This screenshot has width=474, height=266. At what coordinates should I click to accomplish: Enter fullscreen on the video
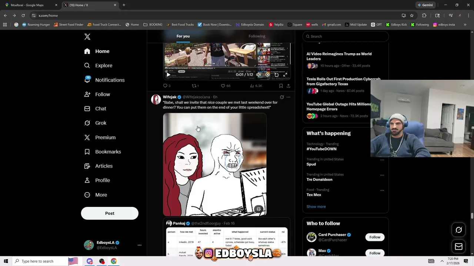click(285, 75)
